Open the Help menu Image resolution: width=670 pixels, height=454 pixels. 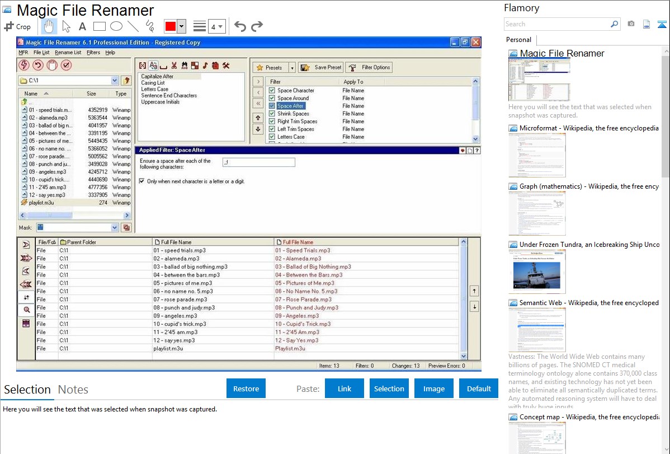(110, 53)
